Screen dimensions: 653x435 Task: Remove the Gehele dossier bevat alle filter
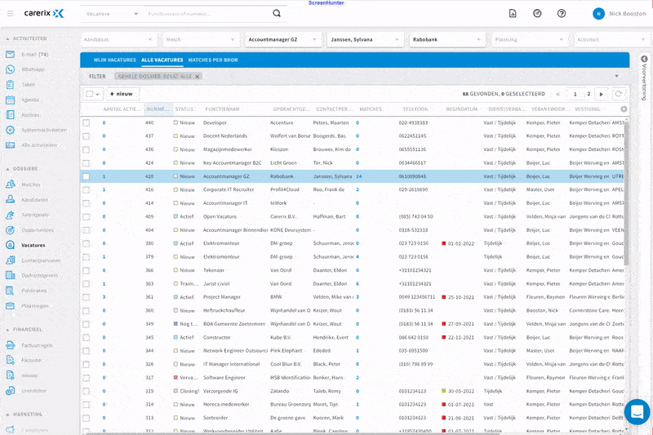(198, 77)
